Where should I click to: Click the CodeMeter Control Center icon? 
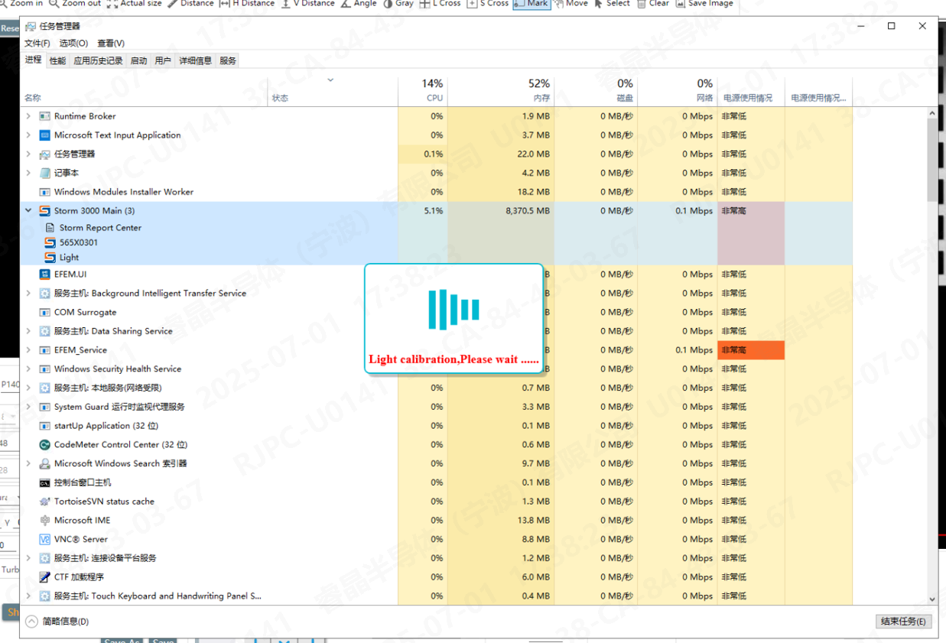point(44,445)
